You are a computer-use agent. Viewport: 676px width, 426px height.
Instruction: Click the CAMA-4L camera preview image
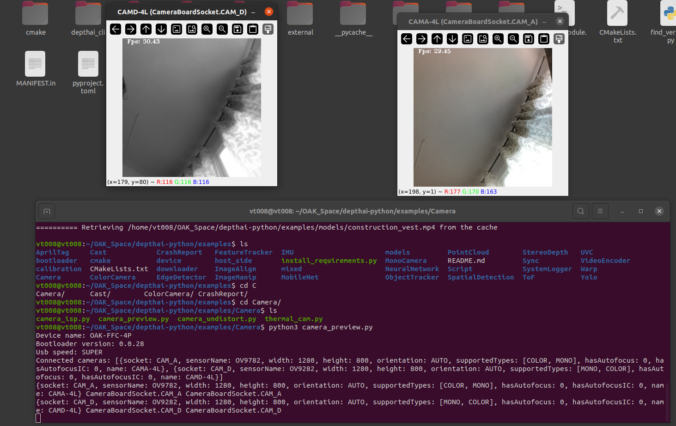point(482,117)
